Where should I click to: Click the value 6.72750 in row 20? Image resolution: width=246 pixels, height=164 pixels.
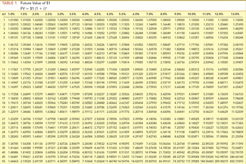pyautogui.click(x=194, y=112)
